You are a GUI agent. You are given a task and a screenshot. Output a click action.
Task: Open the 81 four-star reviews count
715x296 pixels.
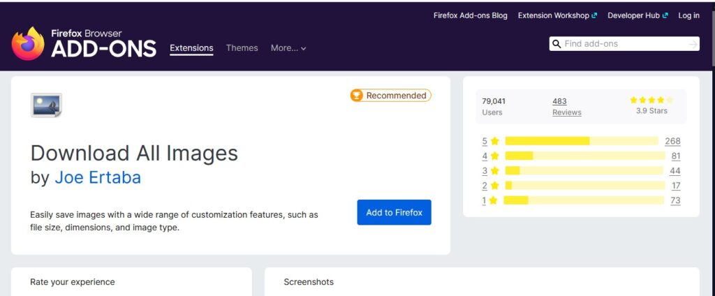tap(676, 156)
